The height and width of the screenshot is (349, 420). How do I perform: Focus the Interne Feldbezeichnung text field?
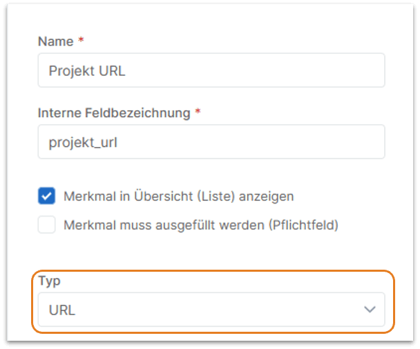(211, 142)
